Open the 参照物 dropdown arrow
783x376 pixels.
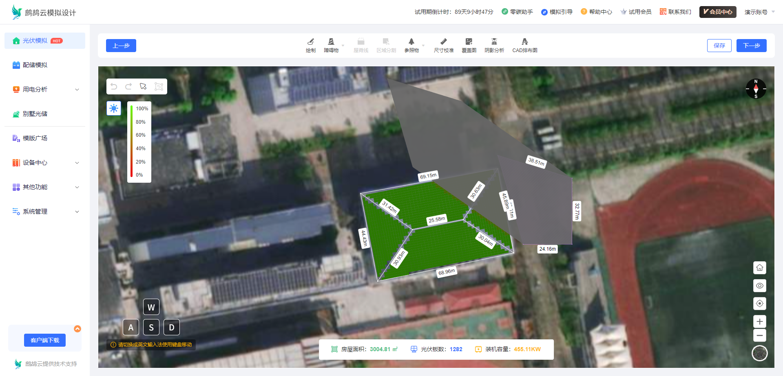pyautogui.click(x=423, y=45)
